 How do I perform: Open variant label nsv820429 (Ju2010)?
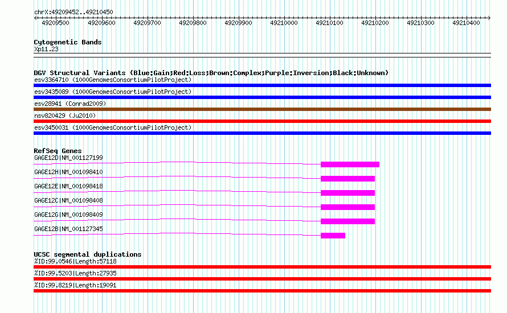tap(65, 116)
